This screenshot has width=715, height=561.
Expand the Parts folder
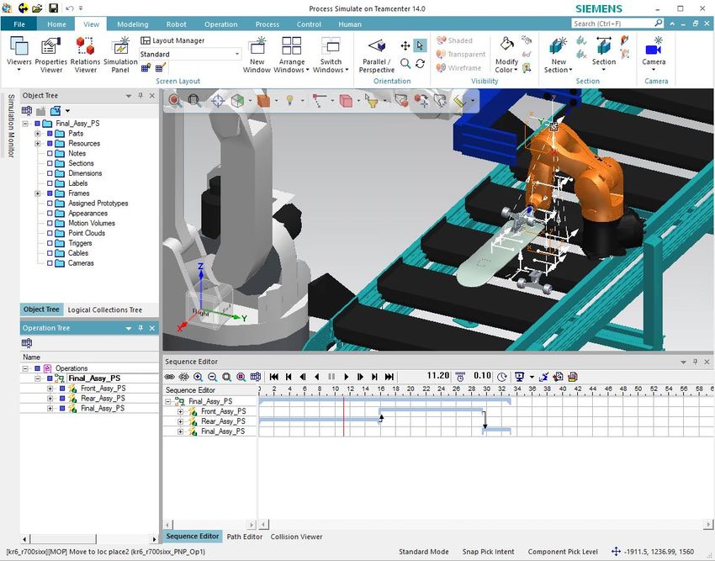(38, 134)
